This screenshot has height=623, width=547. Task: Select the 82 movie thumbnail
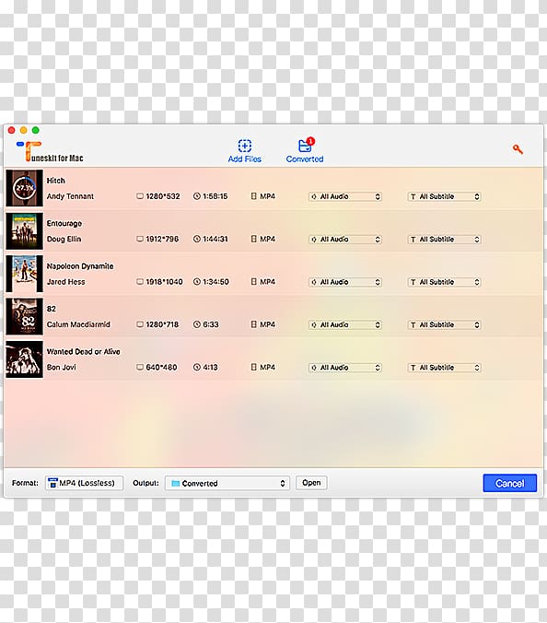[24, 317]
